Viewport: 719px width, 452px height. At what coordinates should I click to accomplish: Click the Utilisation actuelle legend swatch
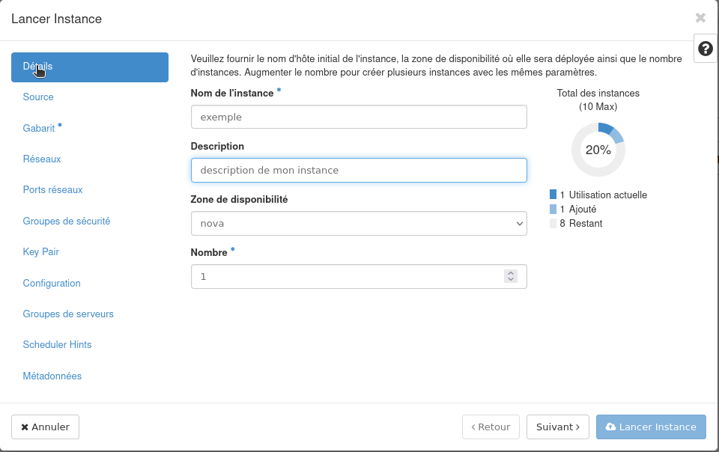click(x=553, y=195)
